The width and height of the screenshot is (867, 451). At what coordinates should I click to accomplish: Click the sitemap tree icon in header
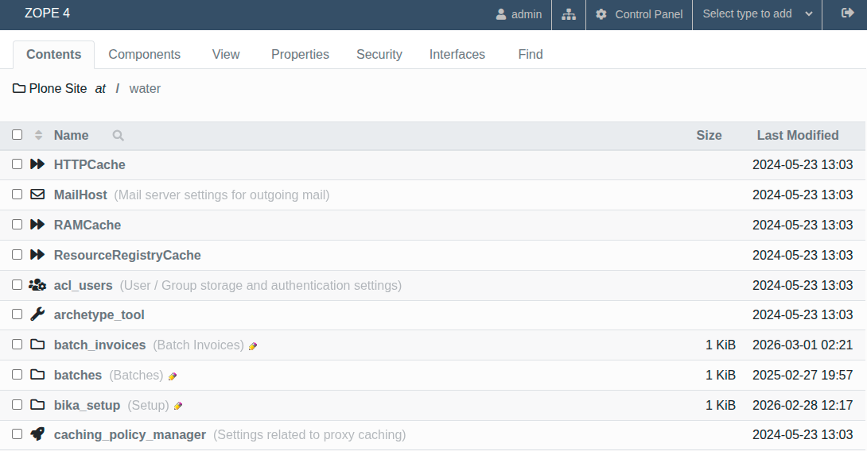coord(569,14)
